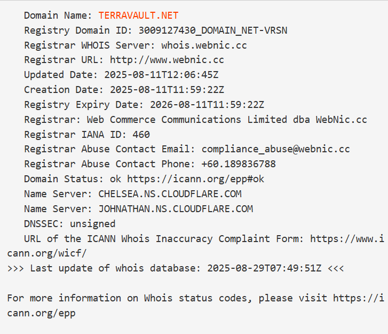Click the Registry Expiry Date timestamp
The height and width of the screenshot is (334, 388).
click(x=207, y=105)
